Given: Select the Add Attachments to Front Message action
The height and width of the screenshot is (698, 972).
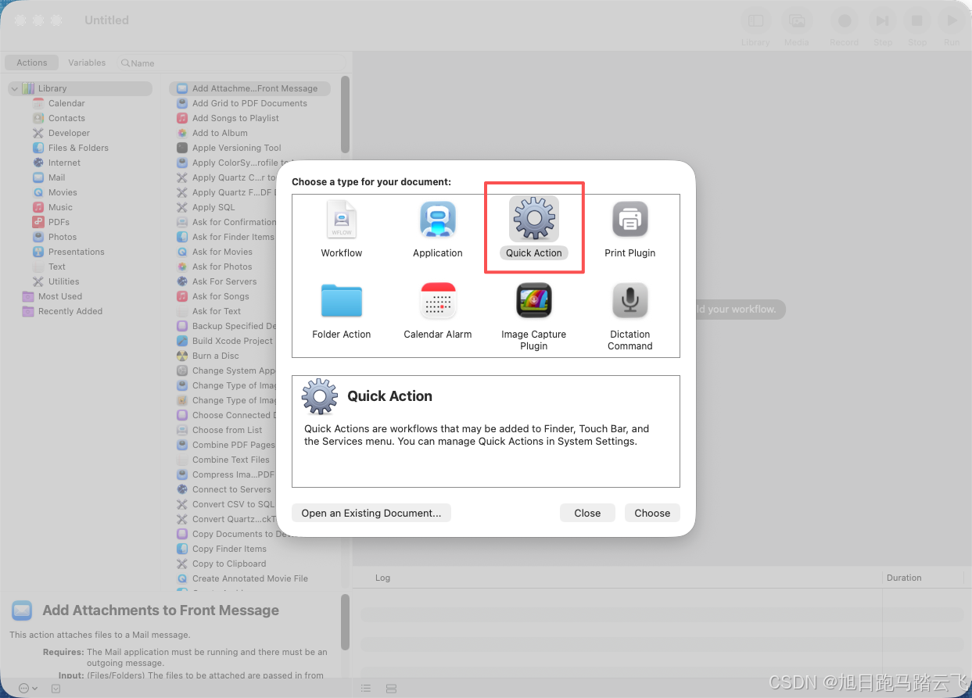Looking at the screenshot, I should 250,88.
